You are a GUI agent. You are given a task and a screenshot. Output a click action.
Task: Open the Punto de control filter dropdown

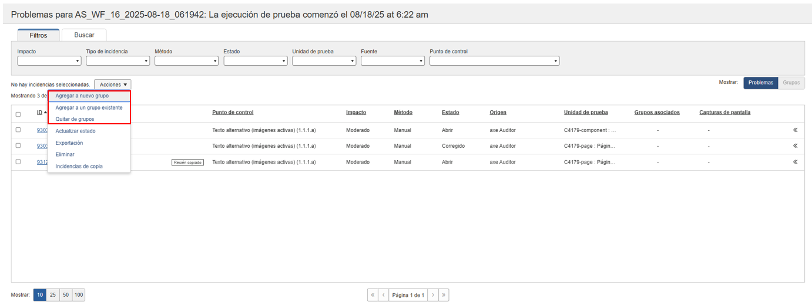pyautogui.click(x=494, y=61)
